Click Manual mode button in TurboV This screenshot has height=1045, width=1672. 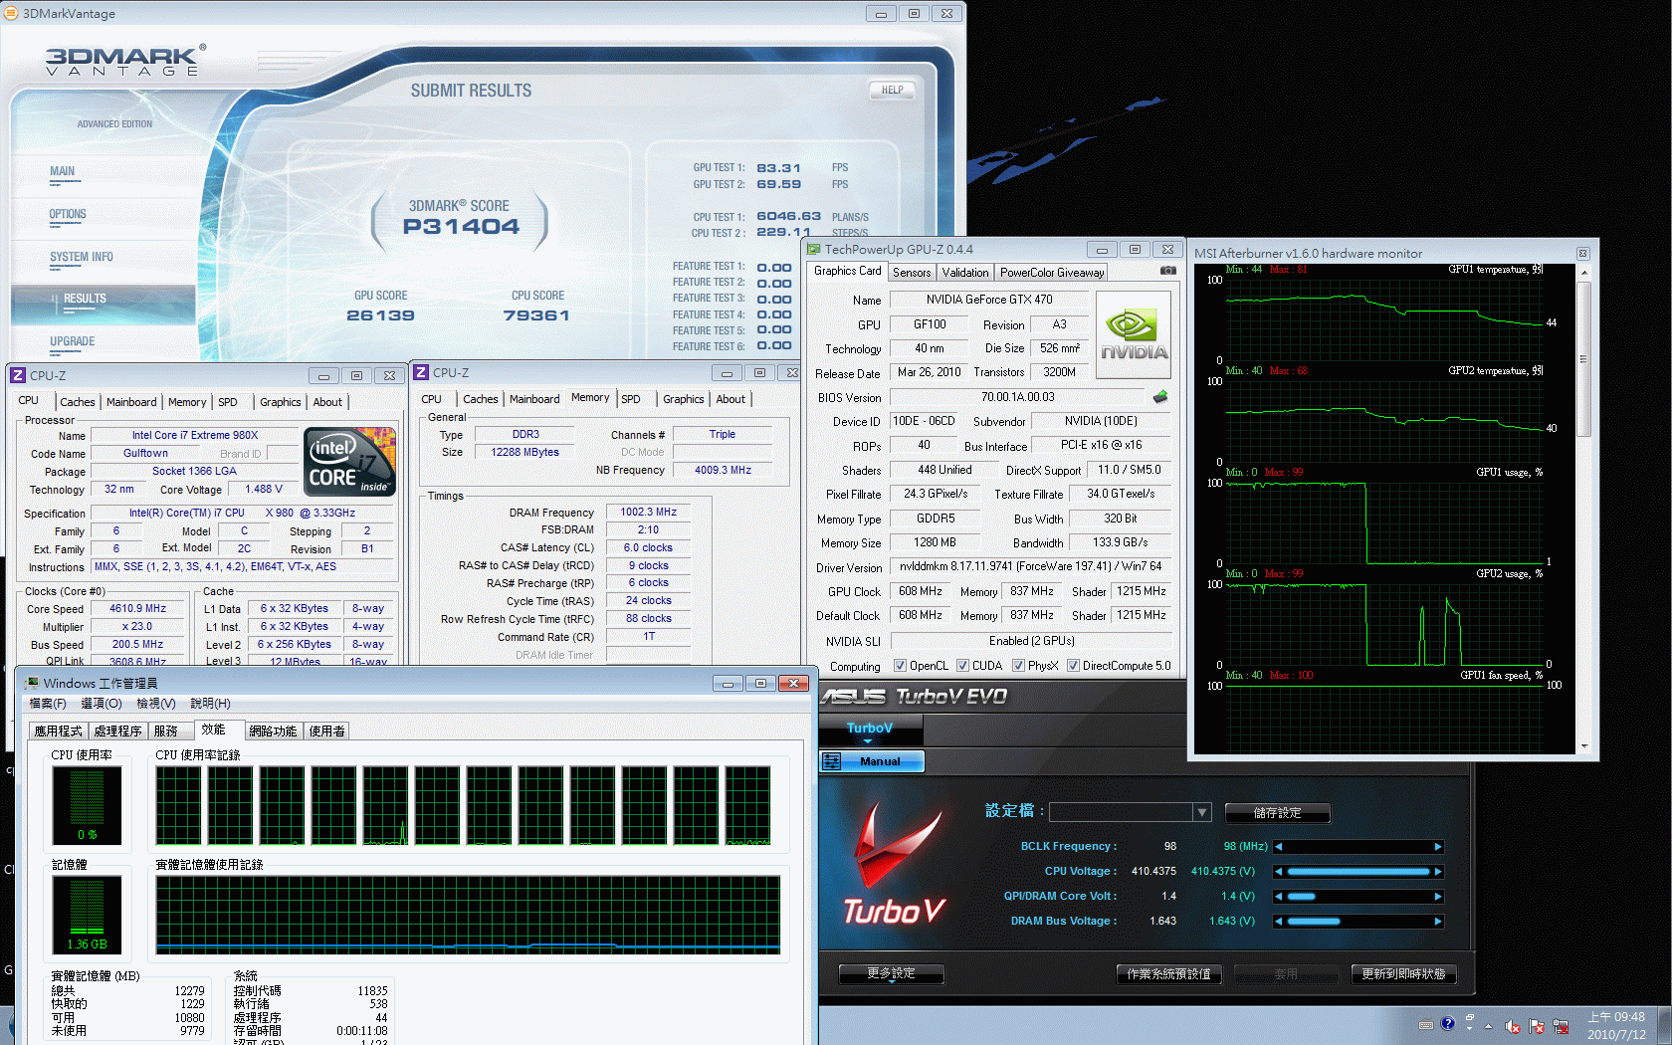(x=872, y=761)
